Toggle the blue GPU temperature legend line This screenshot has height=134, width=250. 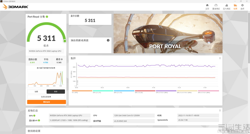[x=124, y=91]
